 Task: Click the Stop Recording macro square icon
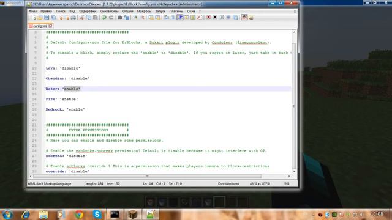point(215,17)
